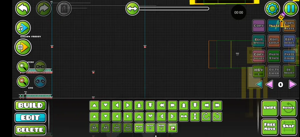300x137 pixels.
Task: Click the blue unlink objects icon
Action: click(40, 82)
